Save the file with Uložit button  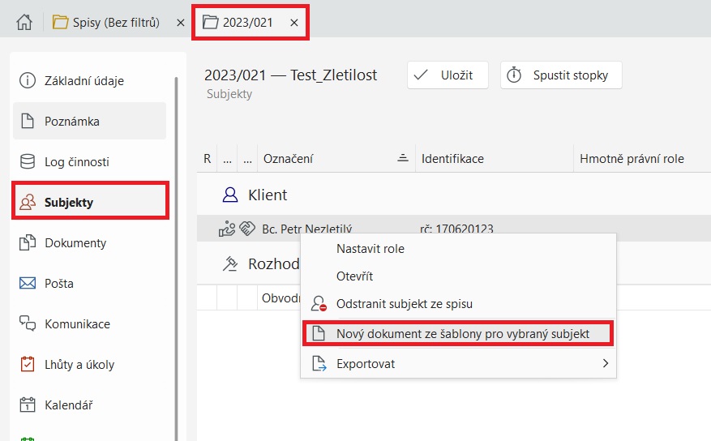click(448, 75)
